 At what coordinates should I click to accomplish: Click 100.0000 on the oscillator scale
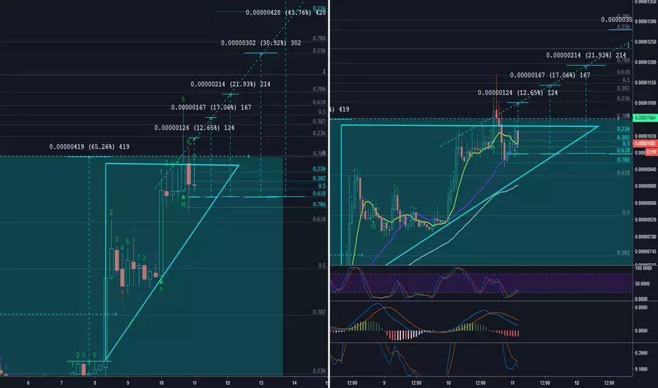click(644, 267)
